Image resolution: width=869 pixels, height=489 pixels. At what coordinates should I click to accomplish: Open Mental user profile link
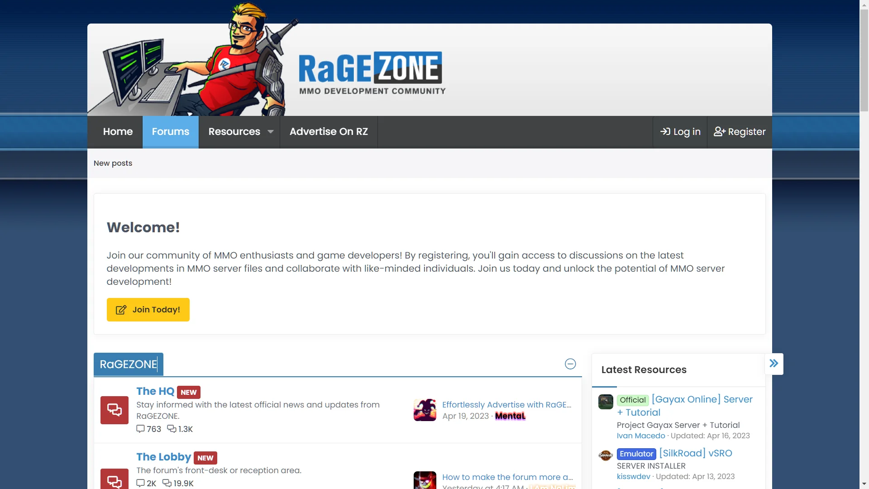(x=510, y=416)
